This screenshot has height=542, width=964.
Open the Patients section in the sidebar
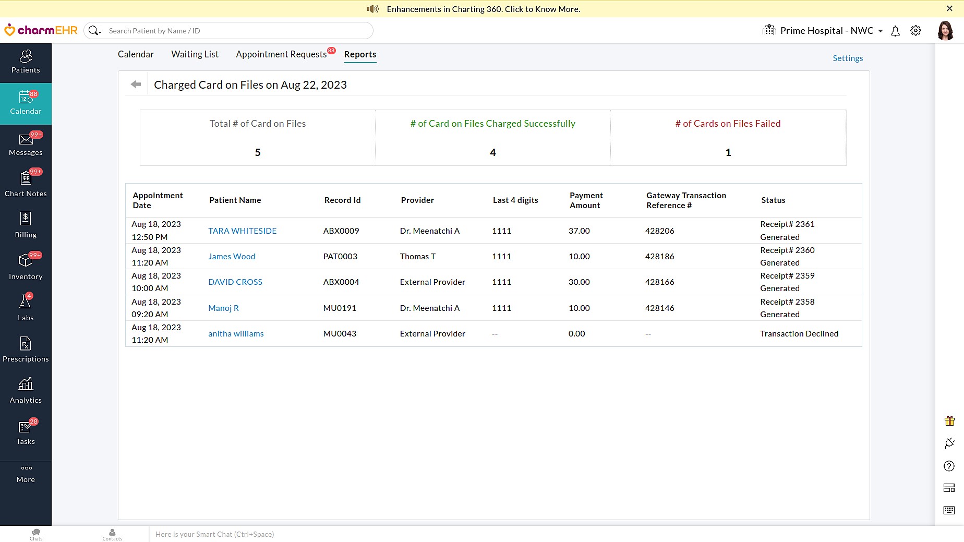click(x=26, y=62)
